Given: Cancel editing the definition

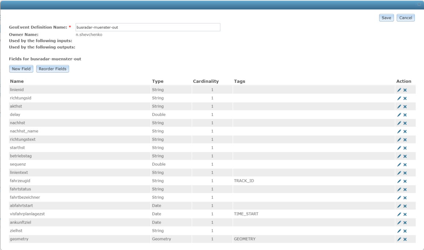Looking at the screenshot, I should [406, 18].
